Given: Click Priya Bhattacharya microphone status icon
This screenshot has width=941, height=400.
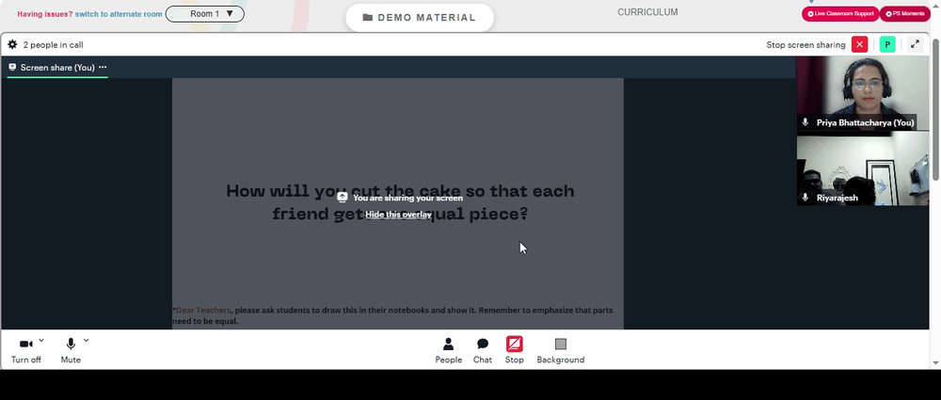Looking at the screenshot, I should click(x=805, y=122).
